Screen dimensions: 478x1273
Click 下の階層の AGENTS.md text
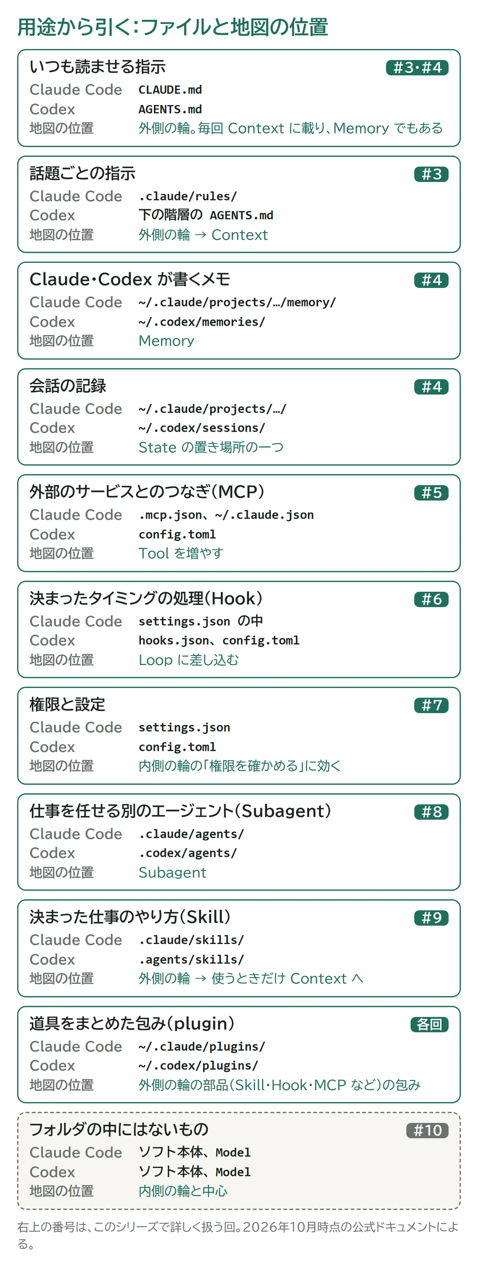(x=206, y=215)
